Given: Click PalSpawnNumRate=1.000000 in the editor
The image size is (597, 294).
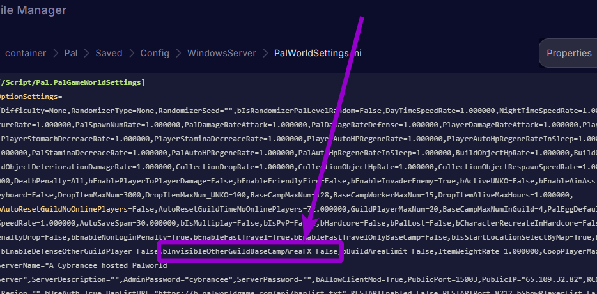Looking at the screenshot, I should click(128, 125).
